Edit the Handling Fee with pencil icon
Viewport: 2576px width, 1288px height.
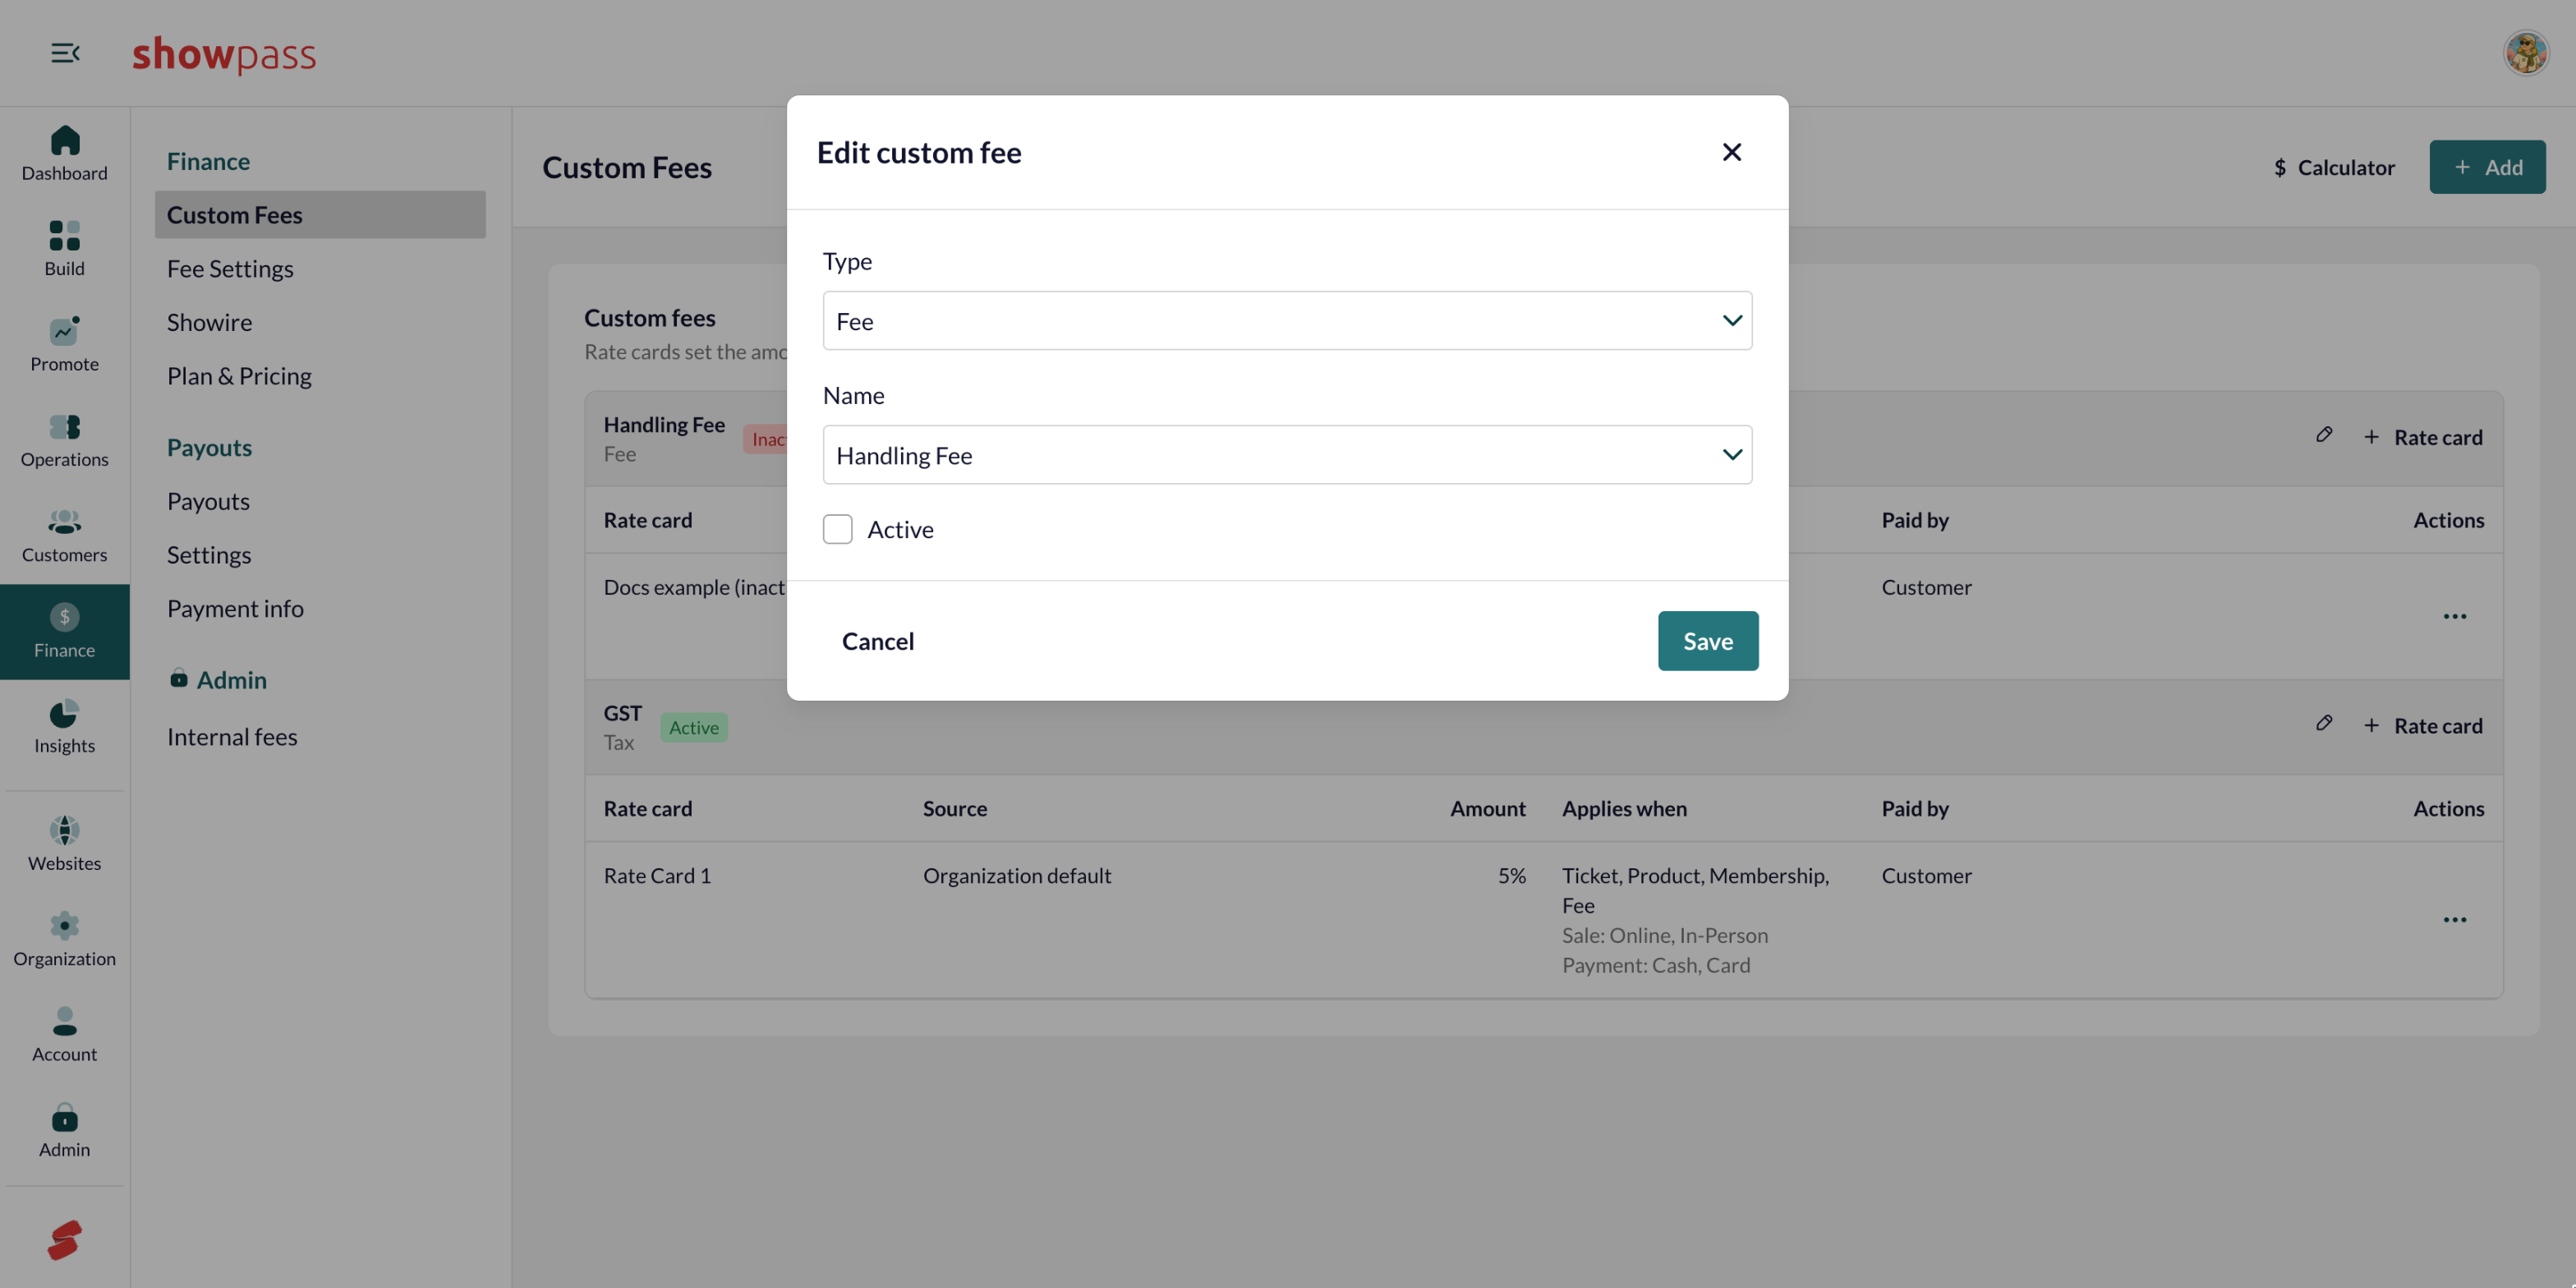pos(2324,435)
